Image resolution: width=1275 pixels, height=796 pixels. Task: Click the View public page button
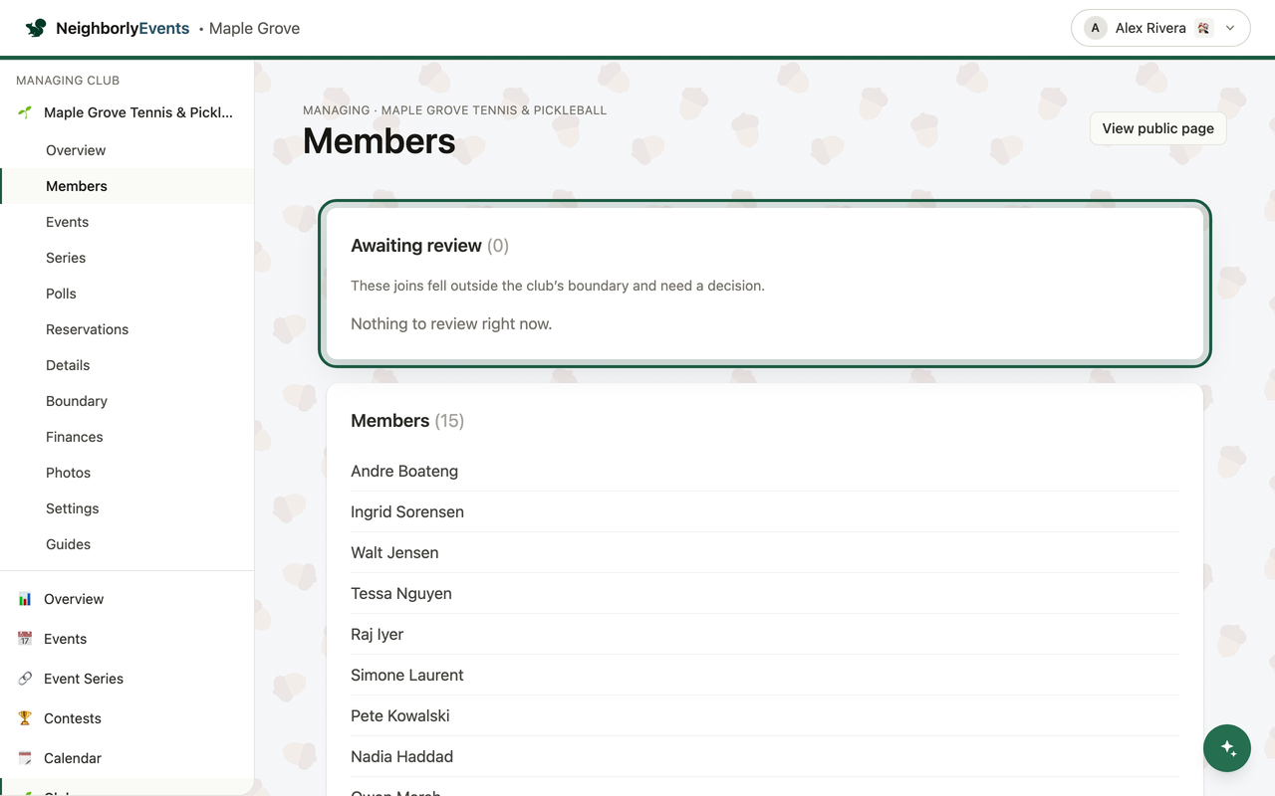(x=1157, y=128)
